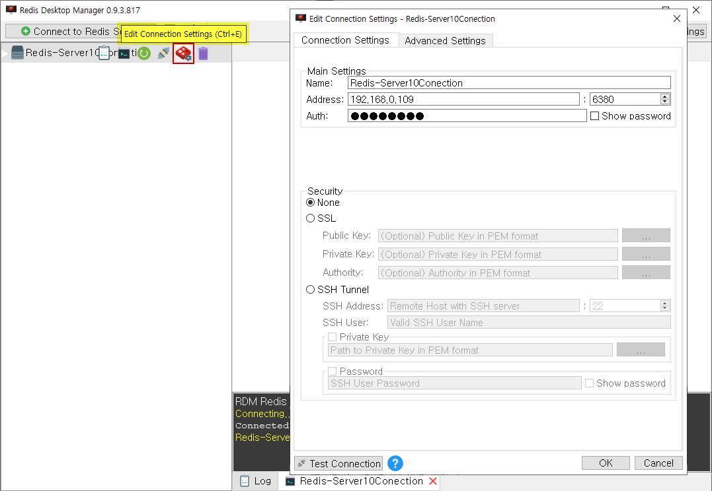The width and height of the screenshot is (712, 491).
Task: Select the SSH Tunnel radio button
Action: click(311, 290)
